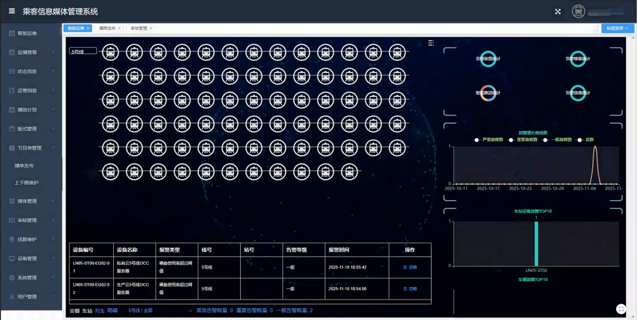Expand the 监播查看 sidebar menu
Screen dimensions: 637x320
point(32,52)
